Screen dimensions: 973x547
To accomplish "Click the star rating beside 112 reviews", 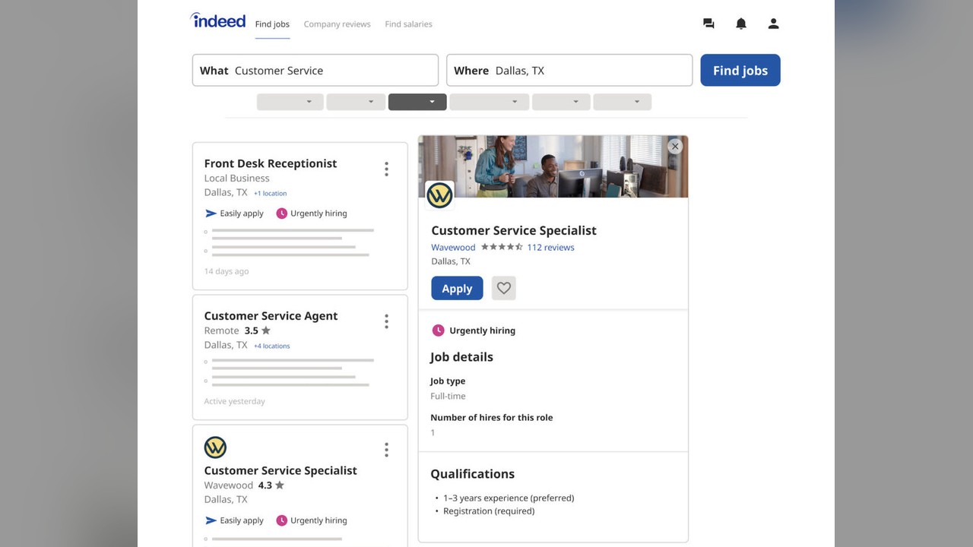I will 502,247.
